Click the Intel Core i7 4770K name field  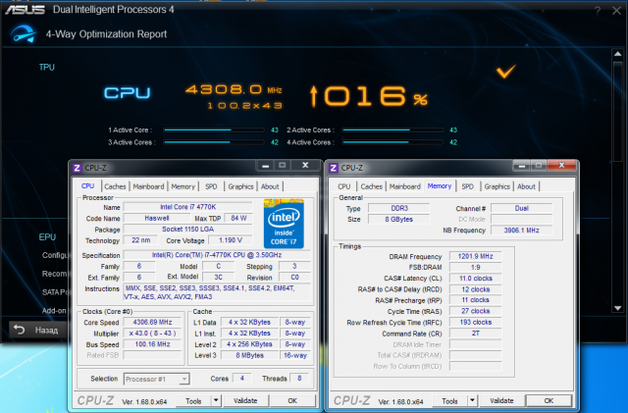tap(187, 207)
